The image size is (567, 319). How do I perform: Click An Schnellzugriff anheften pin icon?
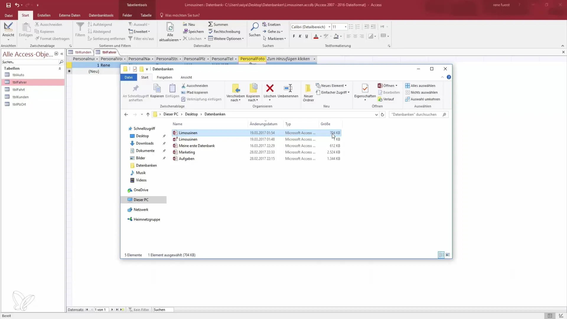136,88
